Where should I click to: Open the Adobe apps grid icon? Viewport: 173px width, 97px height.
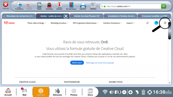tap(165, 23)
